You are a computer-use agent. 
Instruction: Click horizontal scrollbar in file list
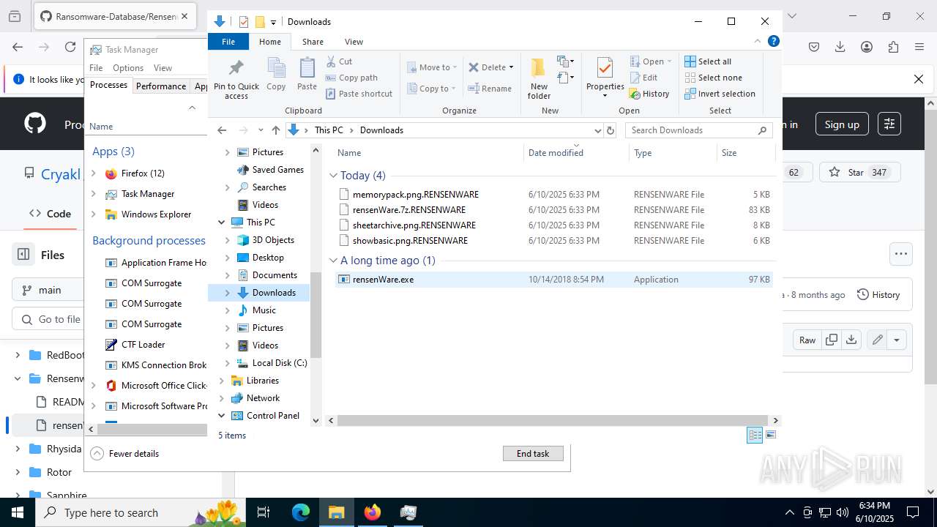pos(554,420)
